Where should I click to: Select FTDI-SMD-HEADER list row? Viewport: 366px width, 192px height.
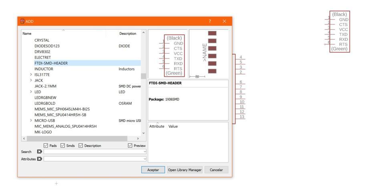[87, 63]
